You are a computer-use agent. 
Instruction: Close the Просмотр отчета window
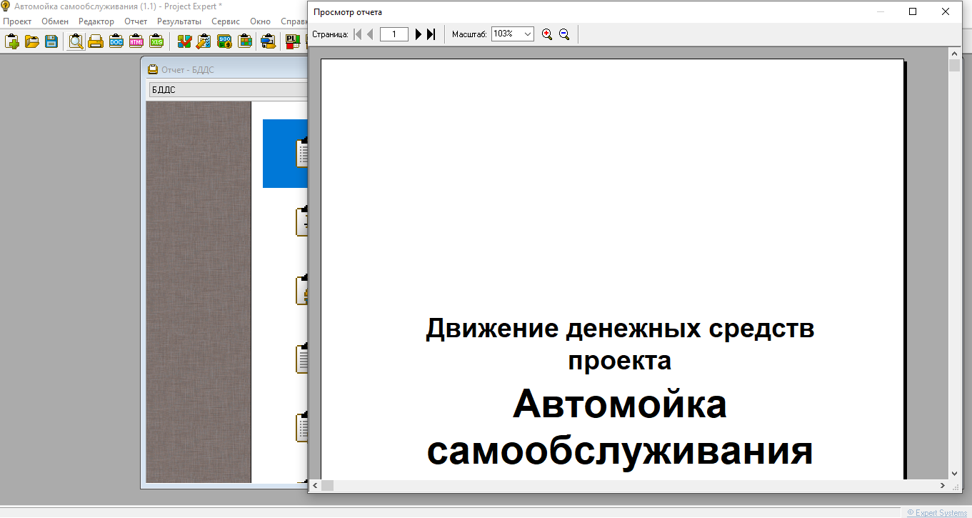pos(945,11)
